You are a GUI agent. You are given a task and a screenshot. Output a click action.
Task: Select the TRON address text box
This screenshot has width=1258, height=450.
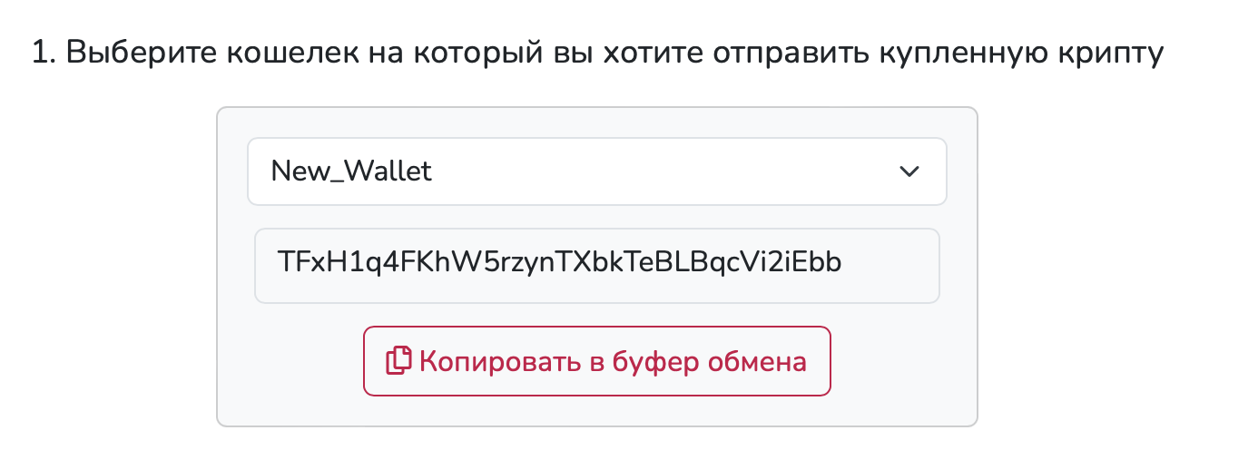596,265
